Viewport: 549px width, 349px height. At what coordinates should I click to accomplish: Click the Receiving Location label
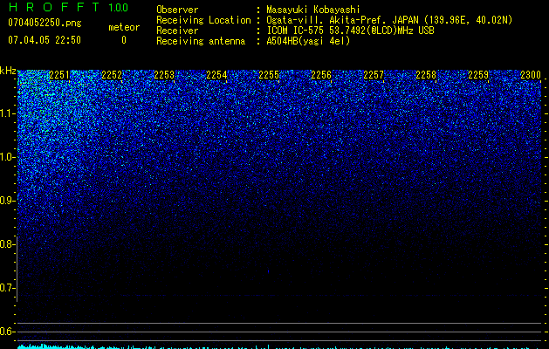(203, 20)
